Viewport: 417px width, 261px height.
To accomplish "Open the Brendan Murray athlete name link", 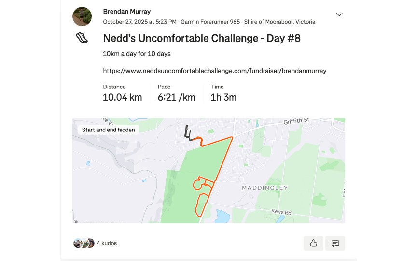I will tap(127, 12).
